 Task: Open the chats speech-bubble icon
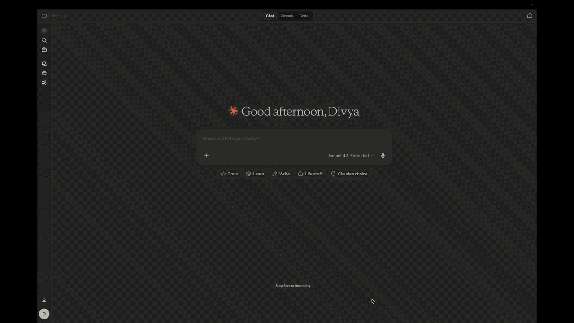(x=44, y=64)
